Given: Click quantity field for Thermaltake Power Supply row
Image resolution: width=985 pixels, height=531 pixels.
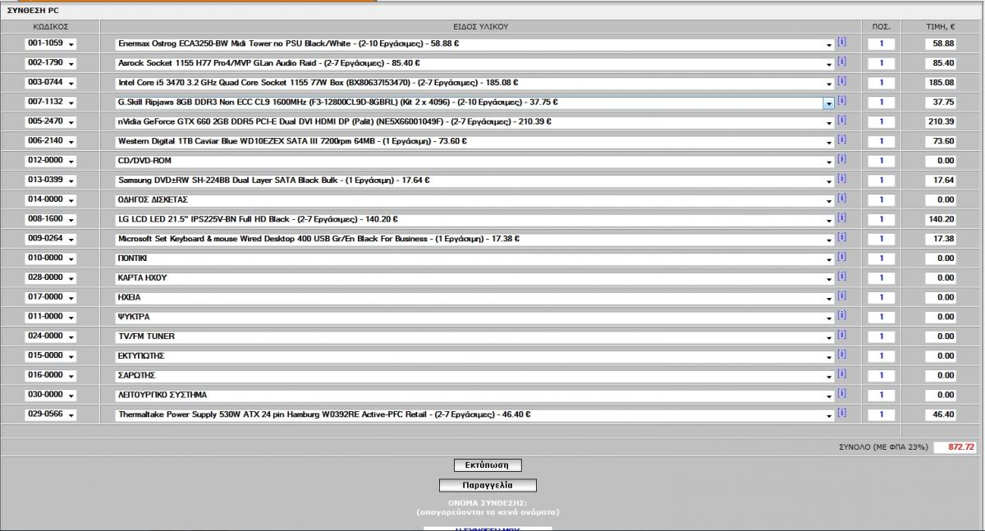Looking at the screenshot, I should point(882,414).
